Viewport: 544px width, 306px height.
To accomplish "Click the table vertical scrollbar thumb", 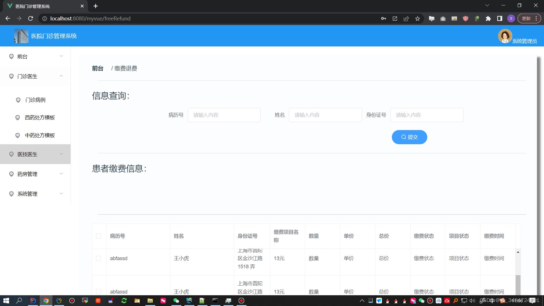I will click(518, 285).
